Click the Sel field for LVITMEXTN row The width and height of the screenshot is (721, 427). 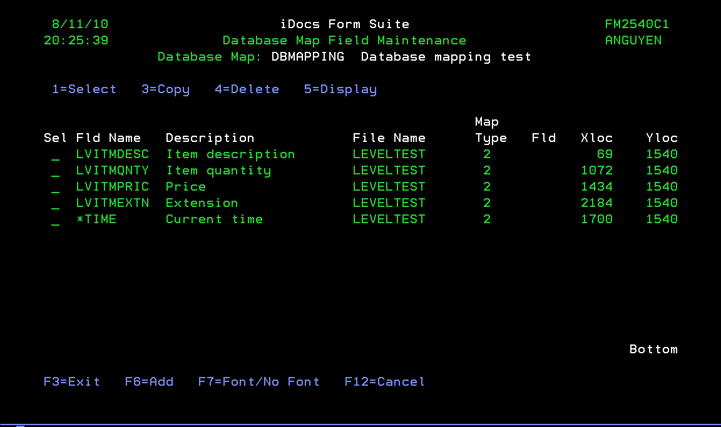[56, 204]
